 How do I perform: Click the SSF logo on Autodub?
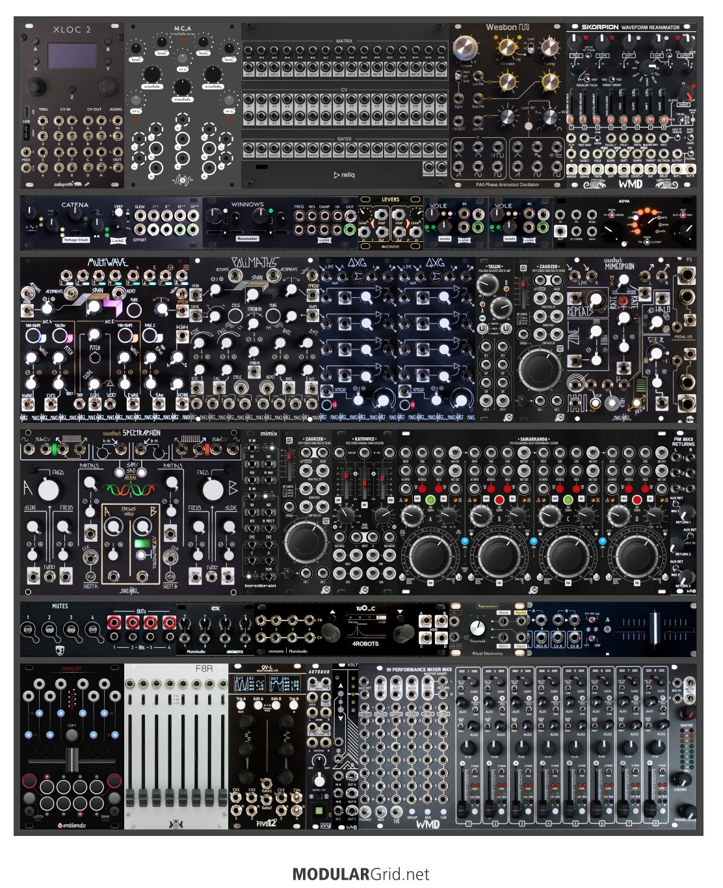pos(326,826)
